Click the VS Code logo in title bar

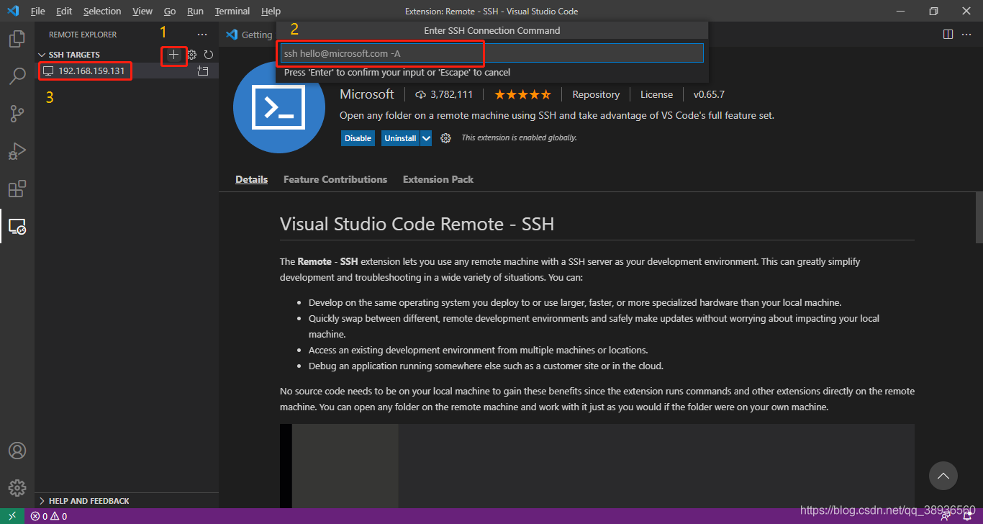13,11
